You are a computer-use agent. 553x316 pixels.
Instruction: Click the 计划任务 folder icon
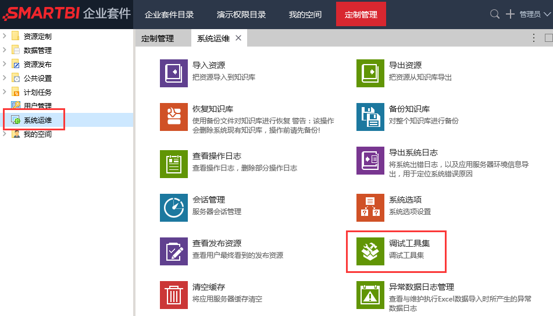(x=16, y=92)
